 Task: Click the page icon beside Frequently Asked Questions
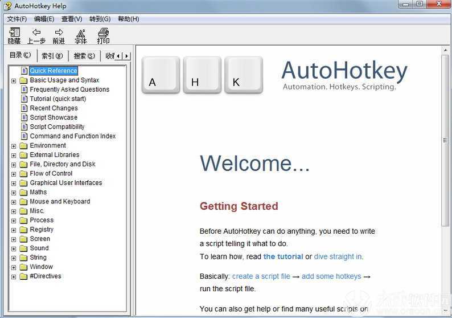tap(24, 89)
